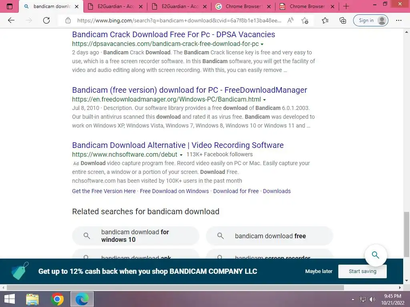Open the Windows Start menu
The image size is (410, 307).
pyautogui.click(x=10, y=299)
